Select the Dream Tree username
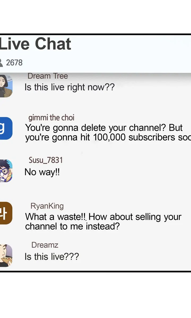 click(48, 76)
